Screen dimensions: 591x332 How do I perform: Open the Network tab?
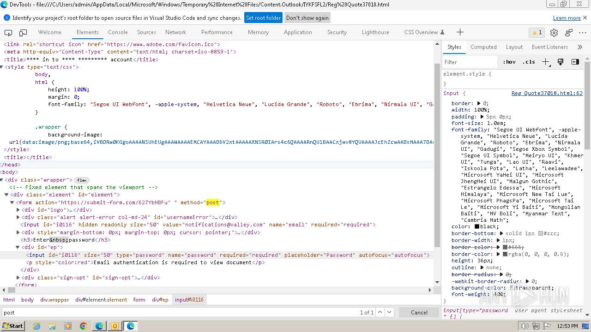point(175,32)
